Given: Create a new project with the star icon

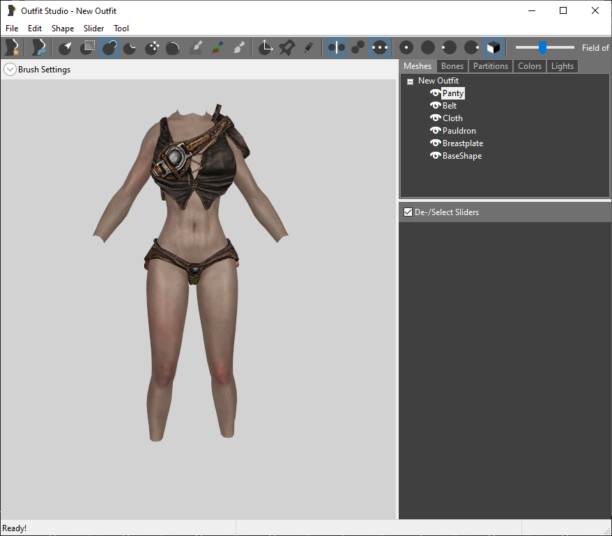Looking at the screenshot, I should pyautogui.click(x=12, y=47).
